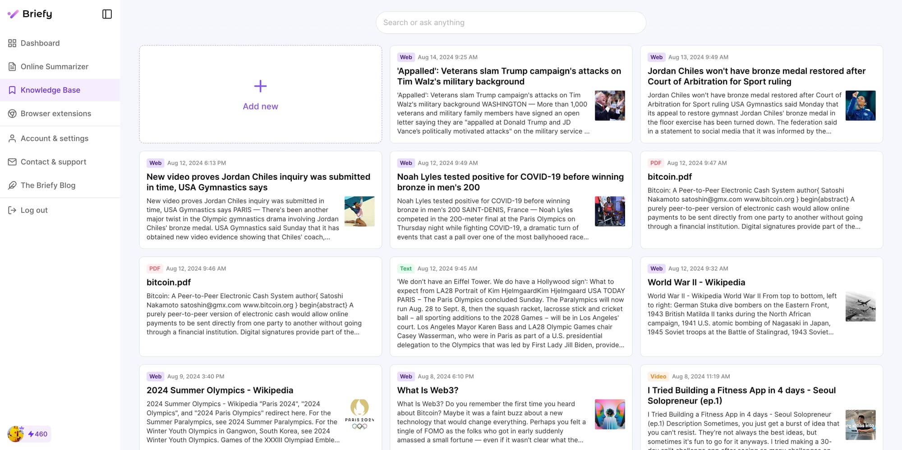Click the Web tag on World War II card

tap(657, 268)
